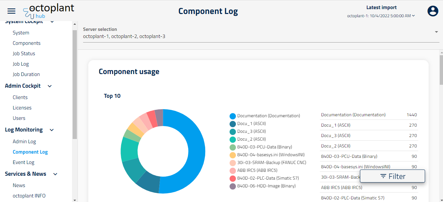Screen dimensions: 443x202
Task: Collapse the Admin Cockpit section chevron
Action: click(x=50, y=86)
